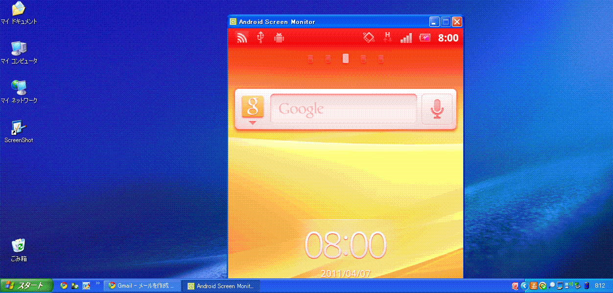Image resolution: width=613 pixels, height=293 pixels.
Task: Jump to the fourth home screen page indicator
Action: pyautogui.click(x=363, y=59)
